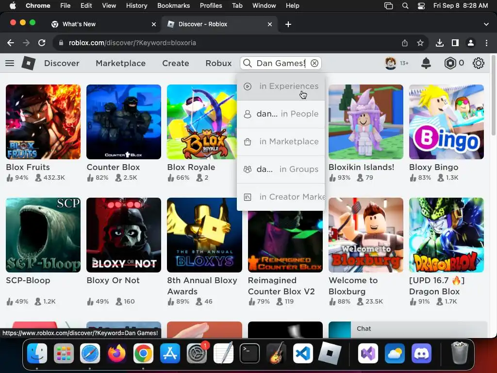Open macOS Spotlight search
This screenshot has height=373, width=497.
click(405, 6)
